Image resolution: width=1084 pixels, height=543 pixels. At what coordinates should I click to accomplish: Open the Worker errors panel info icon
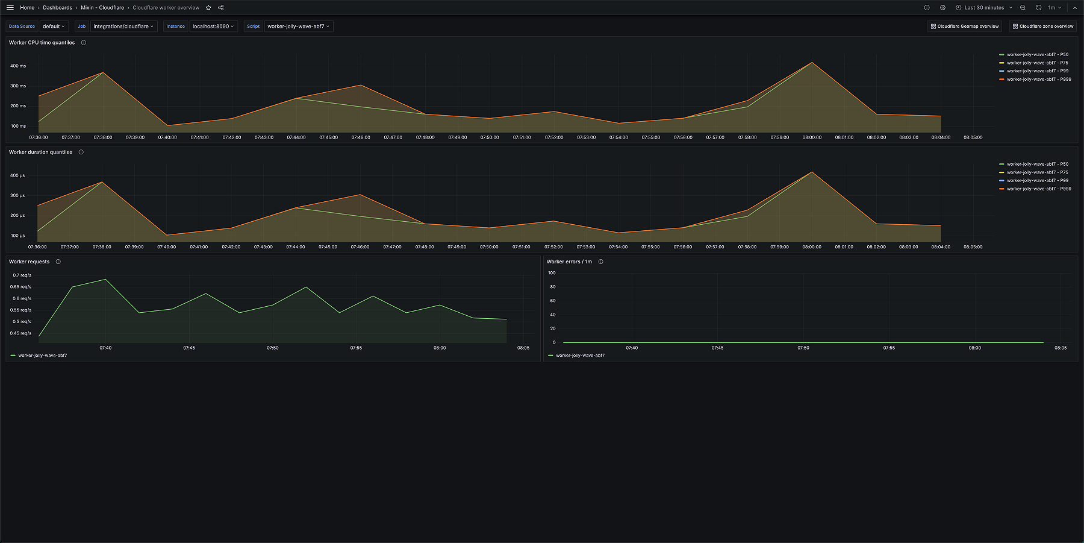coord(600,262)
